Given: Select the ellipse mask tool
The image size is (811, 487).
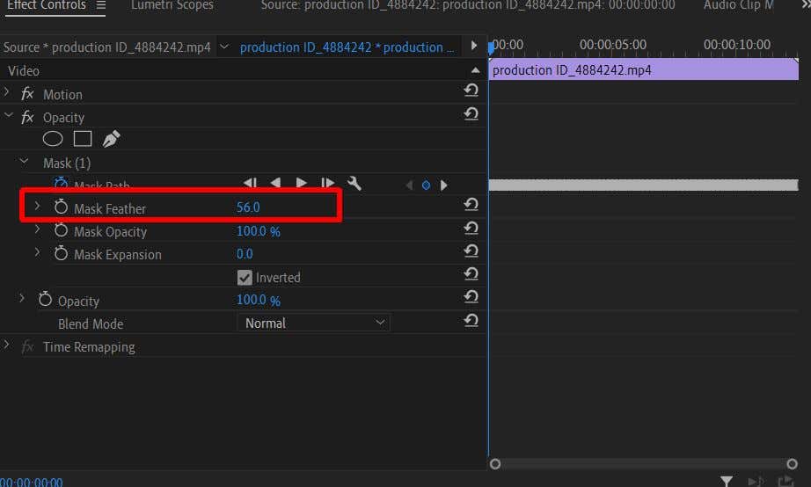Looking at the screenshot, I should pos(53,139).
